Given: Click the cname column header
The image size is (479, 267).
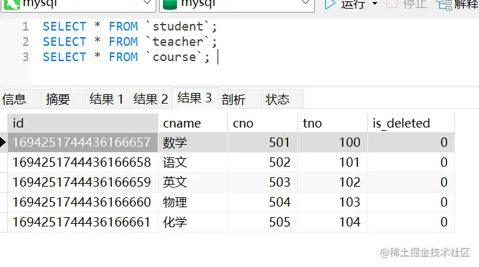Looking at the screenshot, I should point(193,124).
